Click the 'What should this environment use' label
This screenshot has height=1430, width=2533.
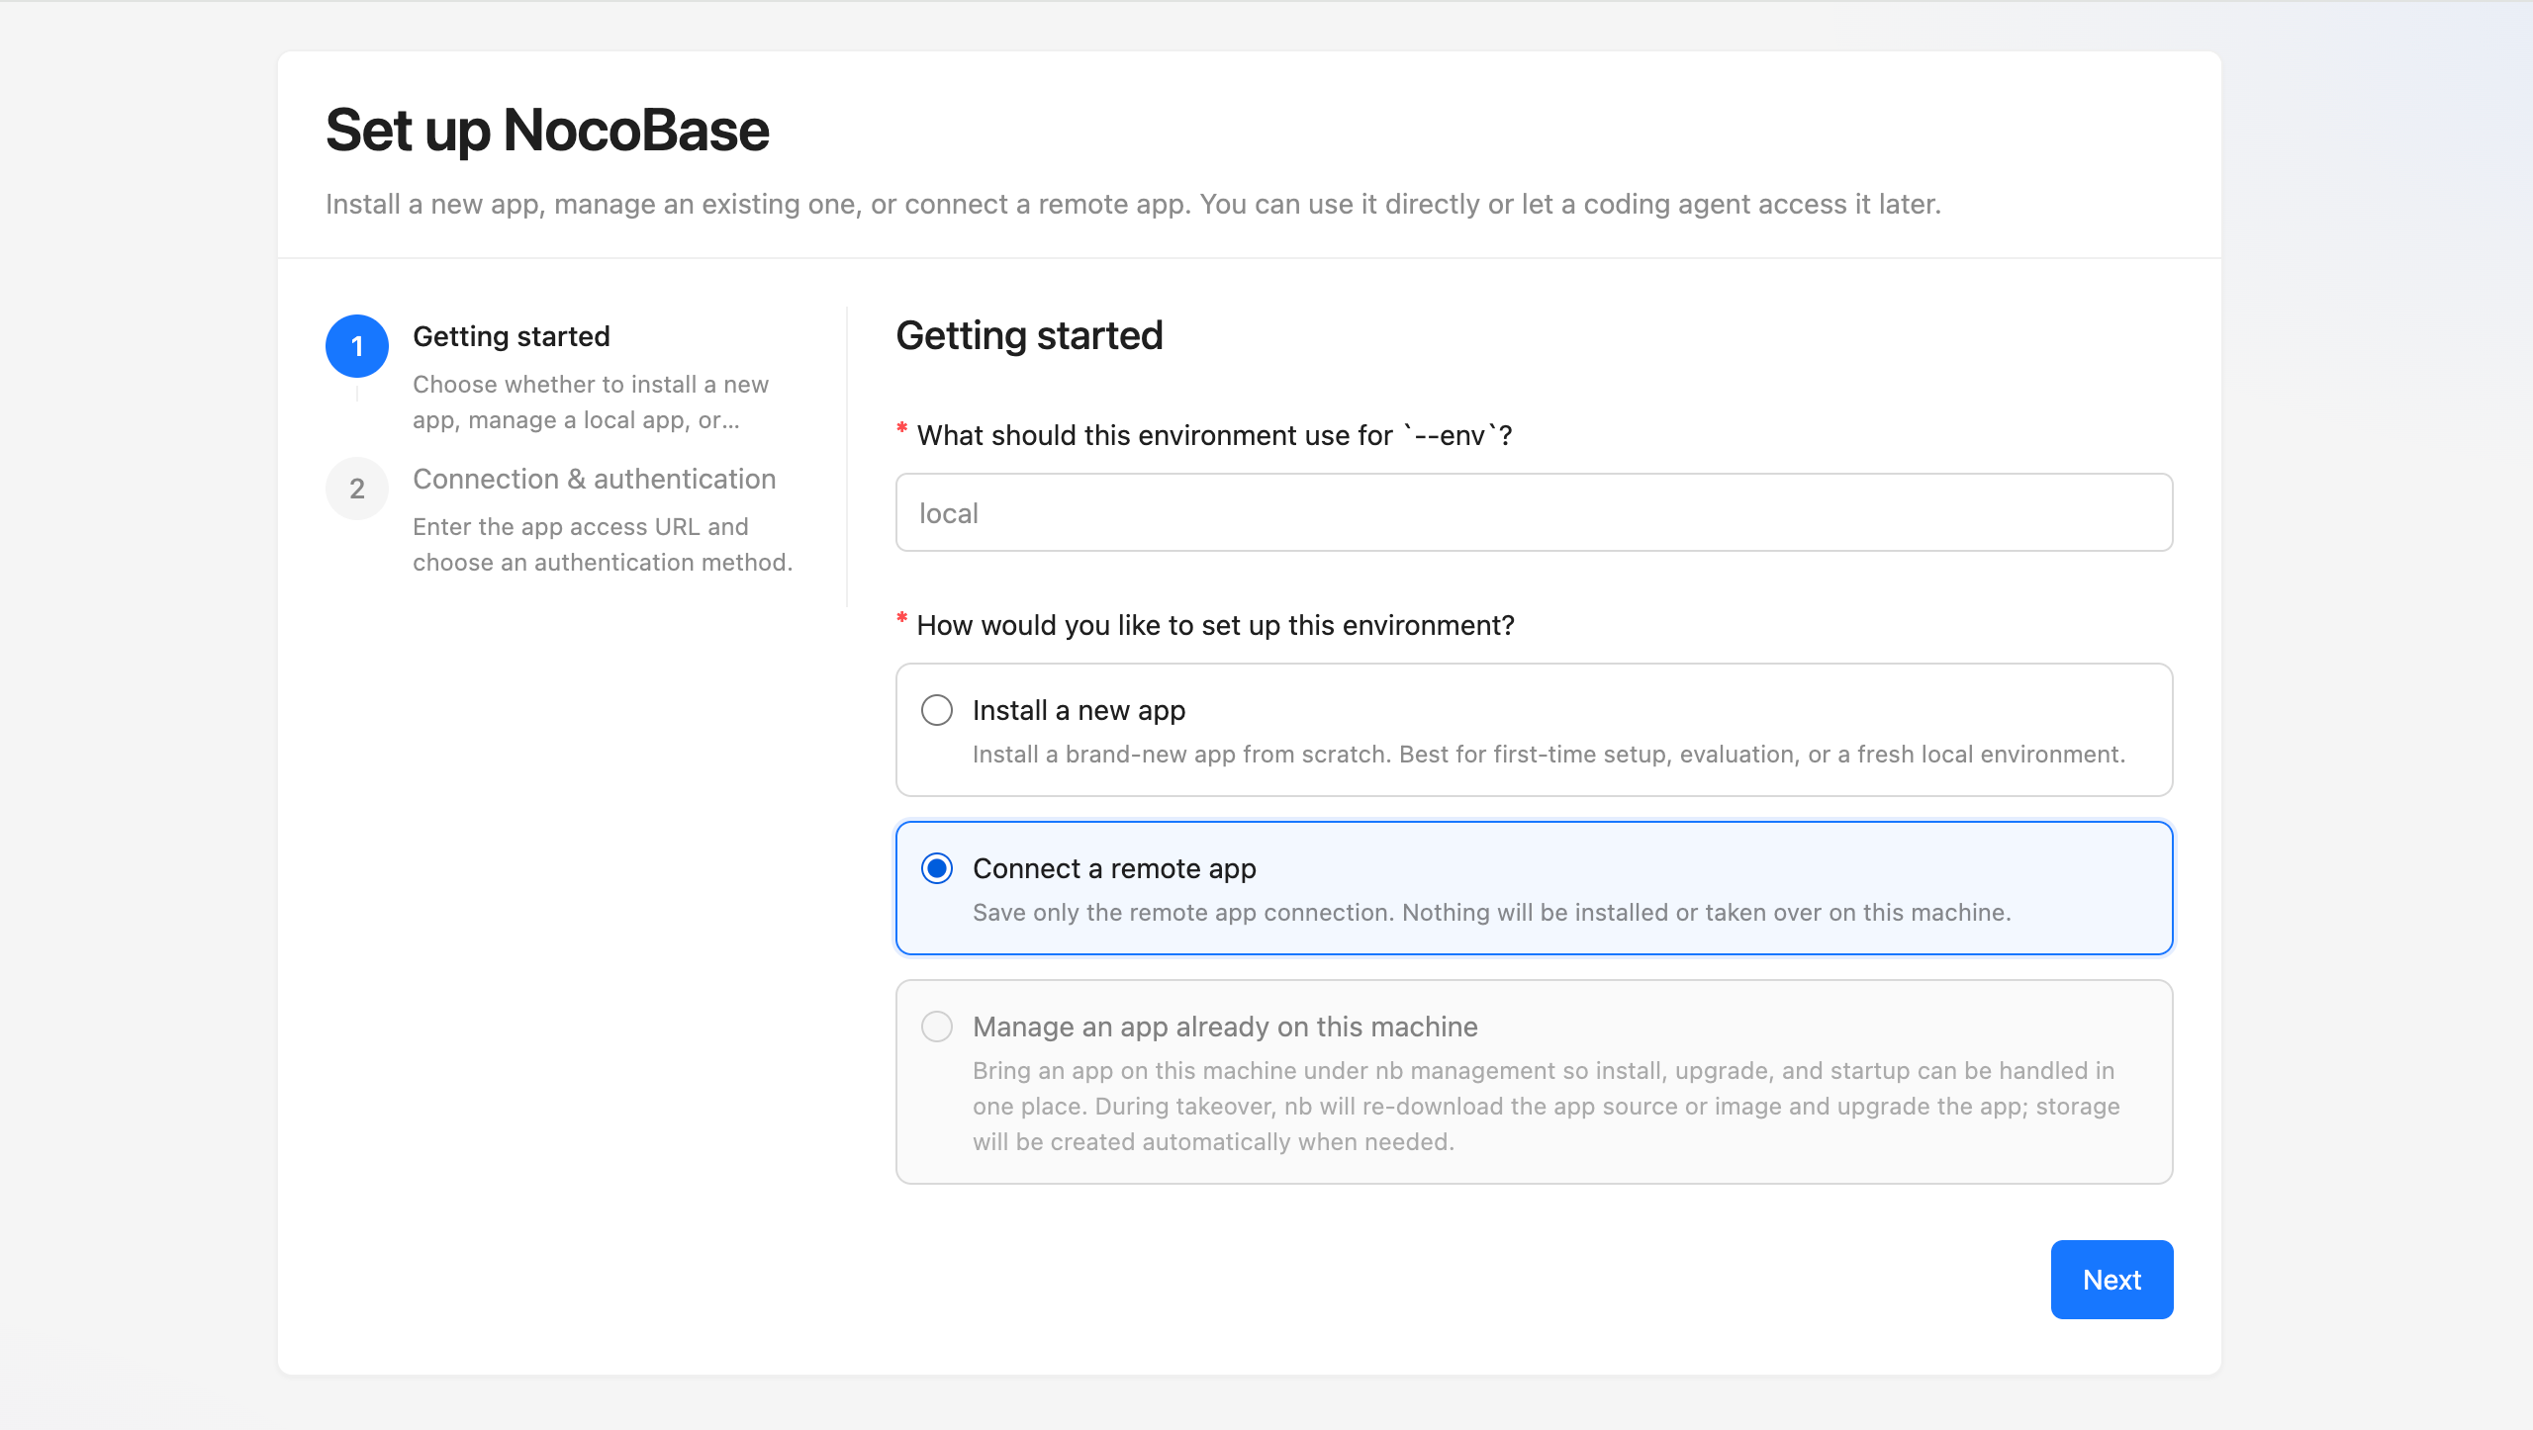click(1214, 435)
